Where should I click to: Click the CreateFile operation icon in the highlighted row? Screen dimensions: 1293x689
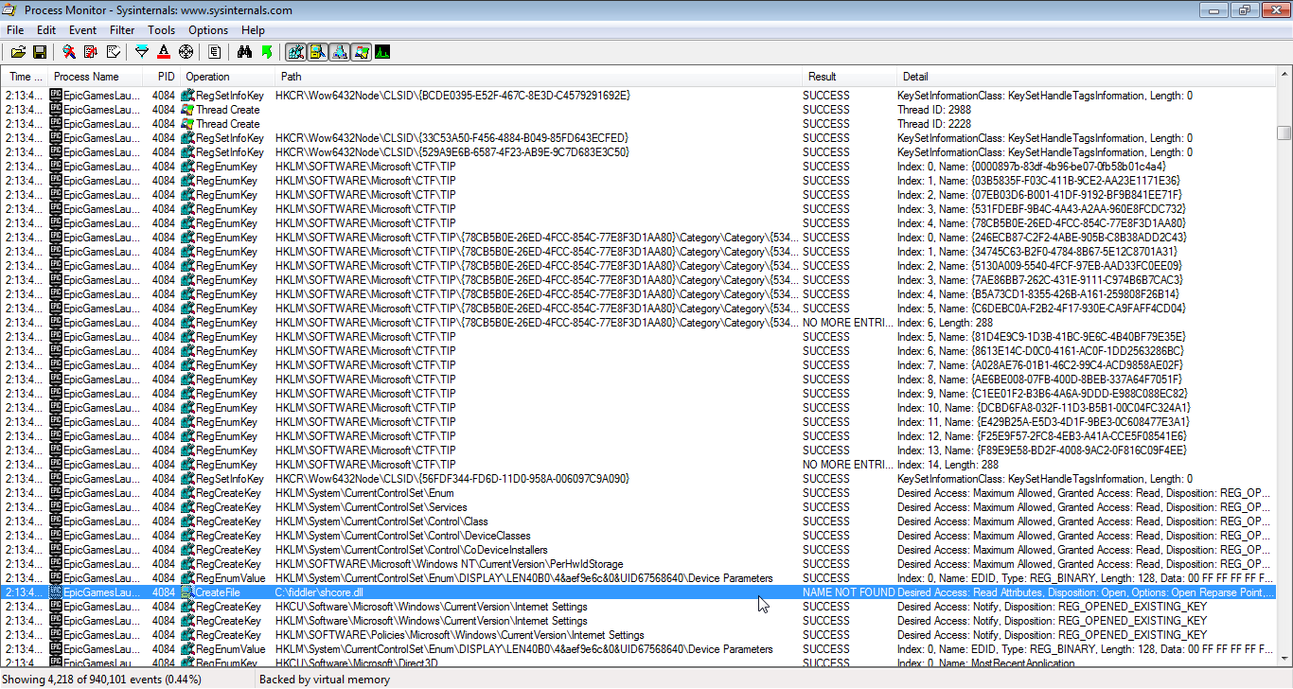click(x=187, y=592)
